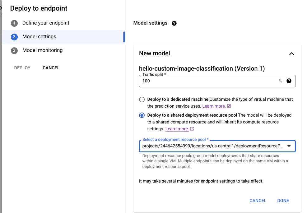Open the deployment resource pool dropdown
The width and height of the screenshot is (307, 213).
tap(218, 146)
